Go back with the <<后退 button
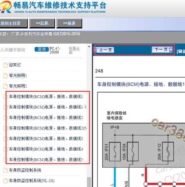 coord(42,23)
